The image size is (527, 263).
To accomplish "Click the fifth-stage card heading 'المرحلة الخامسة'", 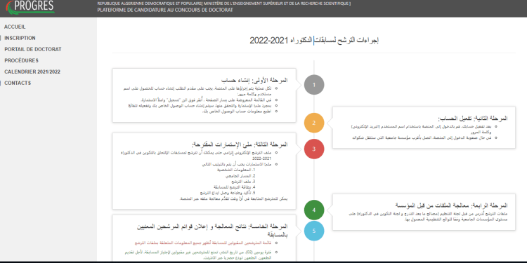I will [x=212, y=230].
